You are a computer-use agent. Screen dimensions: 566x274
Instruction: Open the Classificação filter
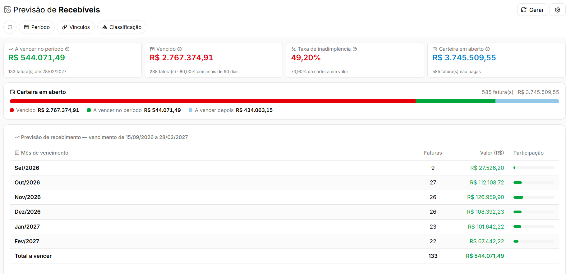pos(122,27)
